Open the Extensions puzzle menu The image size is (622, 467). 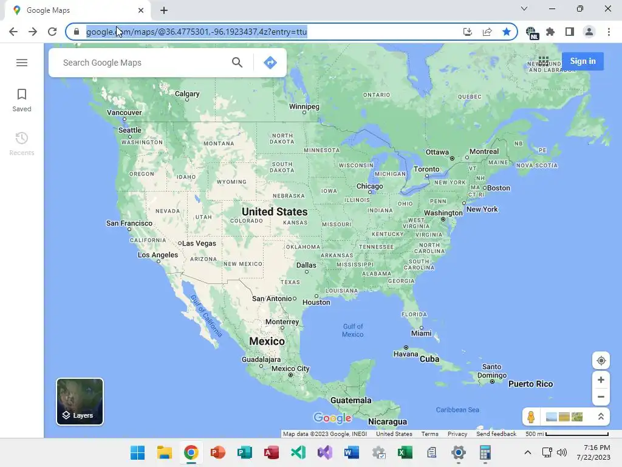click(x=550, y=32)
